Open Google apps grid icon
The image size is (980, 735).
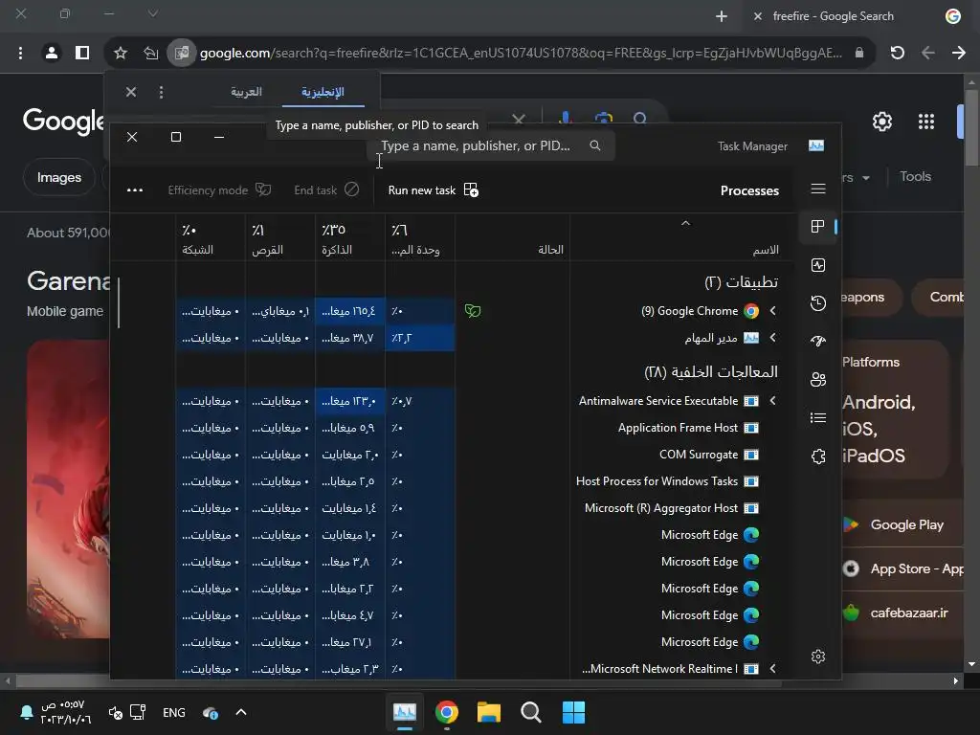[925, 122]
